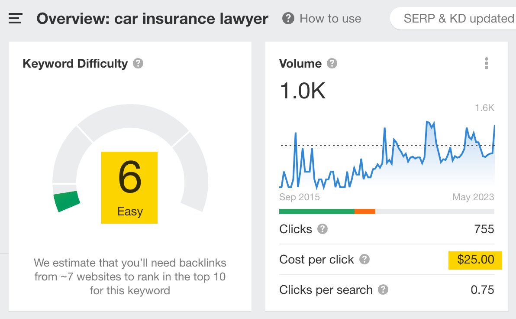Click the Volume help icon
Image resolution: width=516 pixels, height=319 pixels.
pos(332,63)
